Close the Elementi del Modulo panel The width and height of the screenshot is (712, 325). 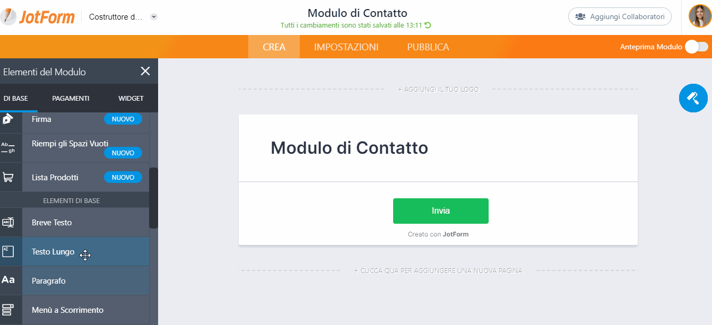(x=145, y=72)
